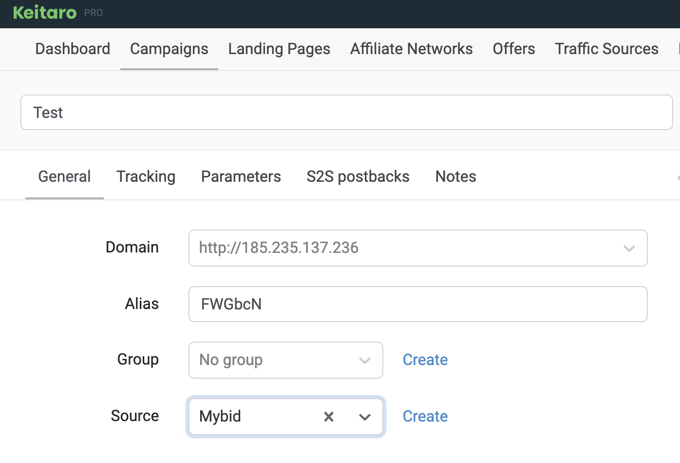Open the Notes tab

[455, 176]
